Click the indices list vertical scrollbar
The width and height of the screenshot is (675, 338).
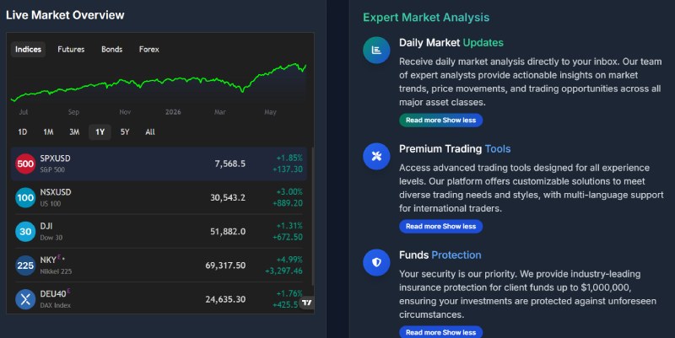click(x=313, y=216)
